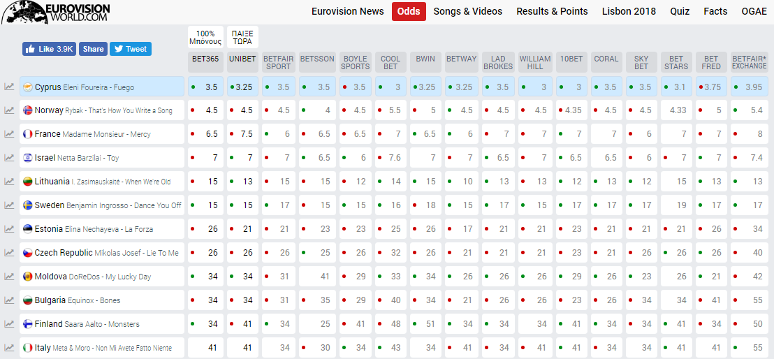Open the odds chart icon for Lithuania
774x359 pixels.
point(9,181)
